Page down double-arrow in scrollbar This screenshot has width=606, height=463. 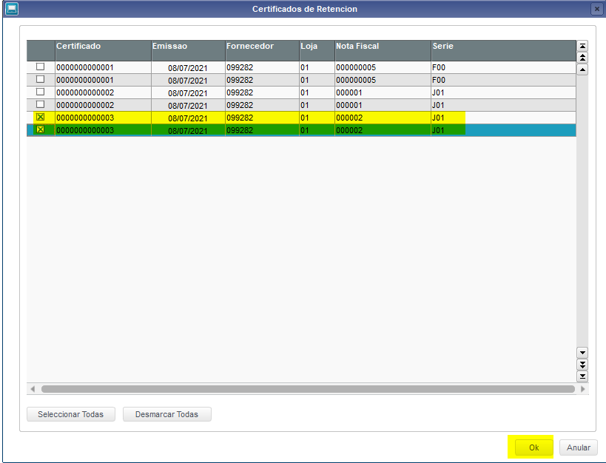[x=582, y=365]
